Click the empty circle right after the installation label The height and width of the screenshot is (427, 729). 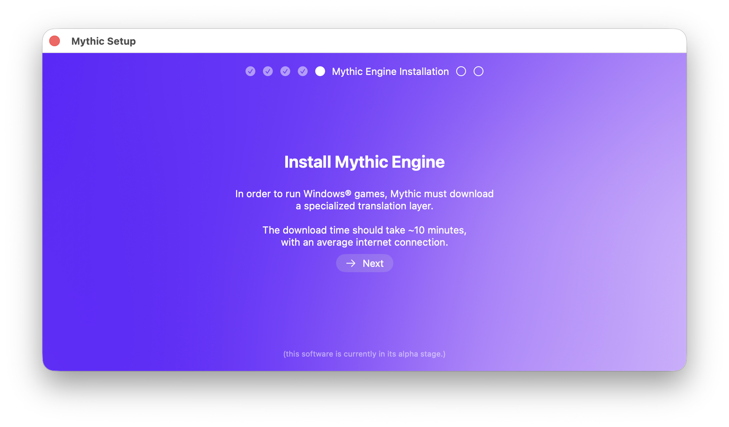461,71
